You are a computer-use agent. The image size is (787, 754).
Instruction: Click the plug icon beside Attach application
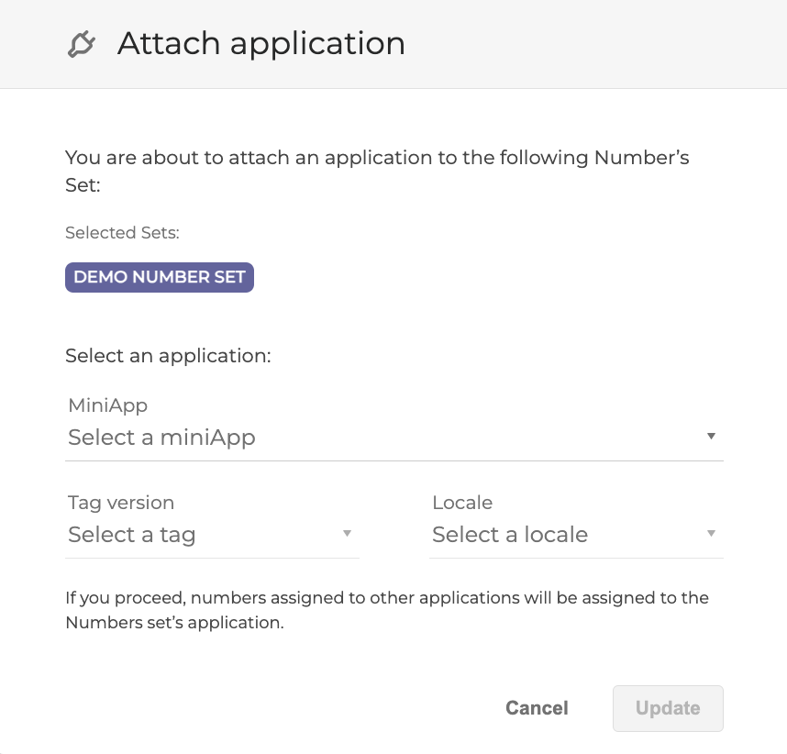click(81, 43)
